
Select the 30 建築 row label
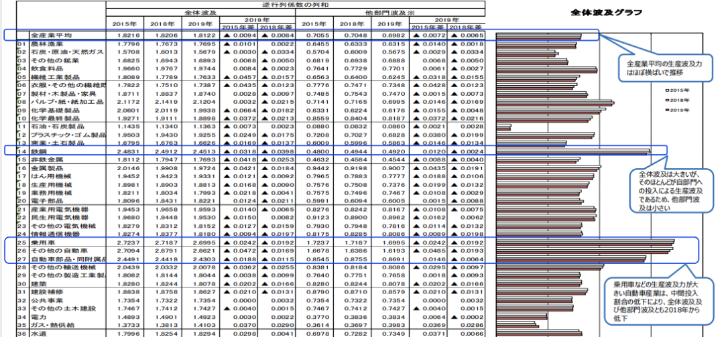tap(38, 283)
